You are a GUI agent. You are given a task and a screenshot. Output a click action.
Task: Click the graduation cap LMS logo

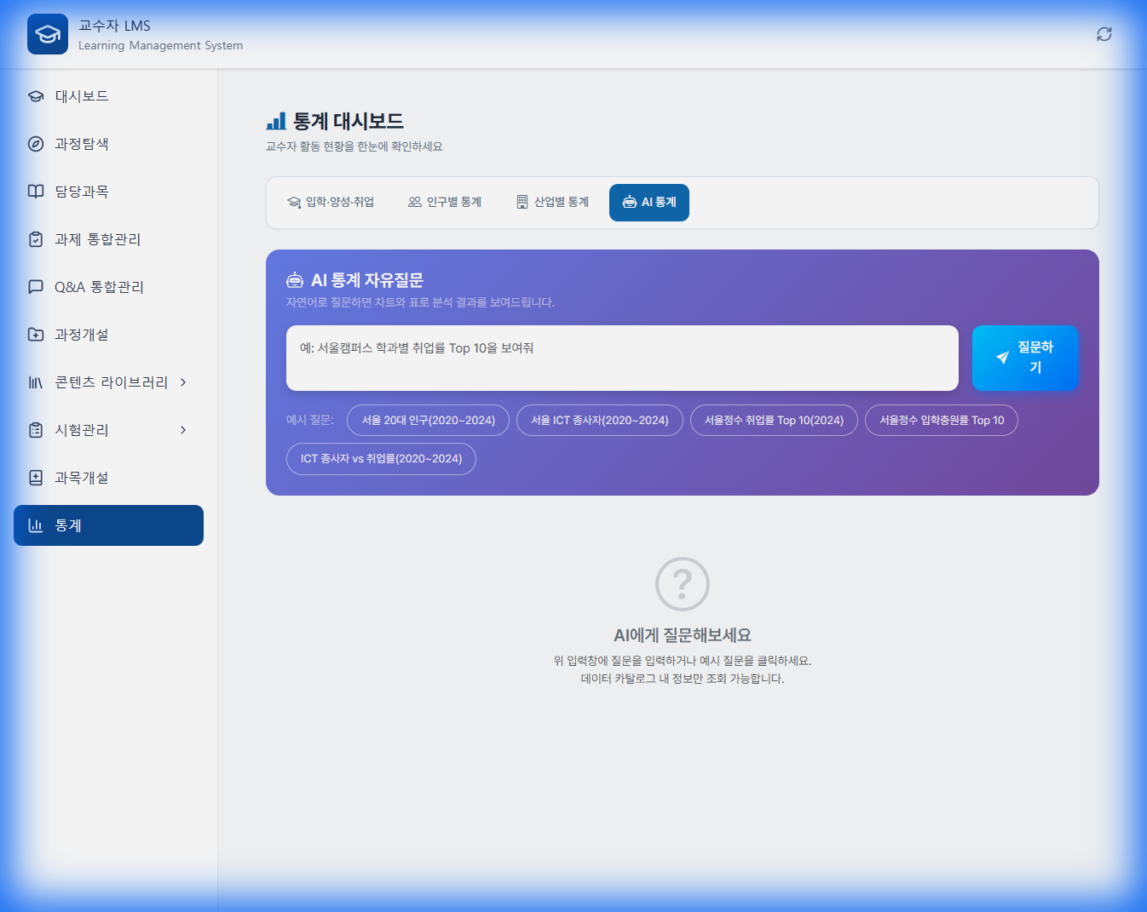pyautogui.click(x=48, y=34)
